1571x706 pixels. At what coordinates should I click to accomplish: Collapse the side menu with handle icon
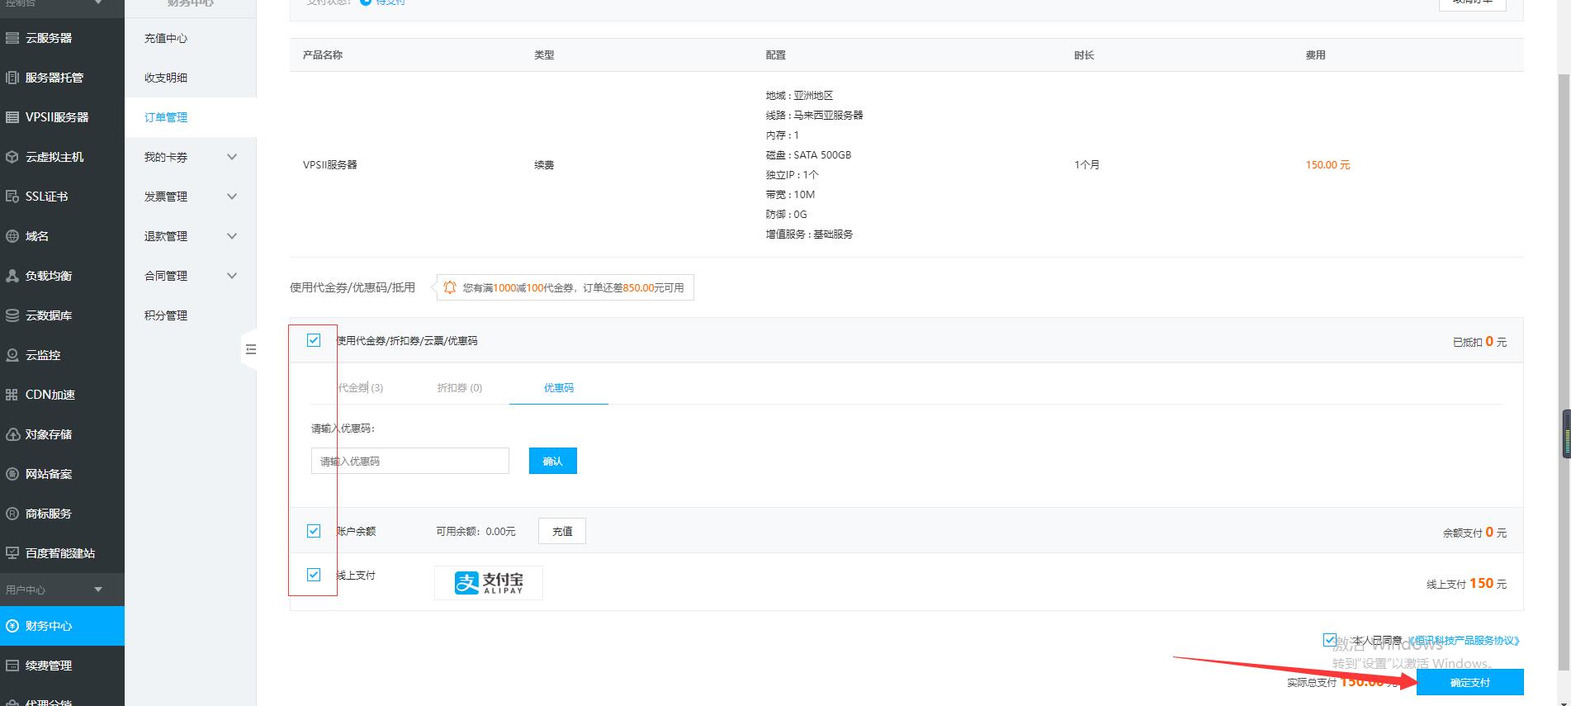(x=250, y=350)
